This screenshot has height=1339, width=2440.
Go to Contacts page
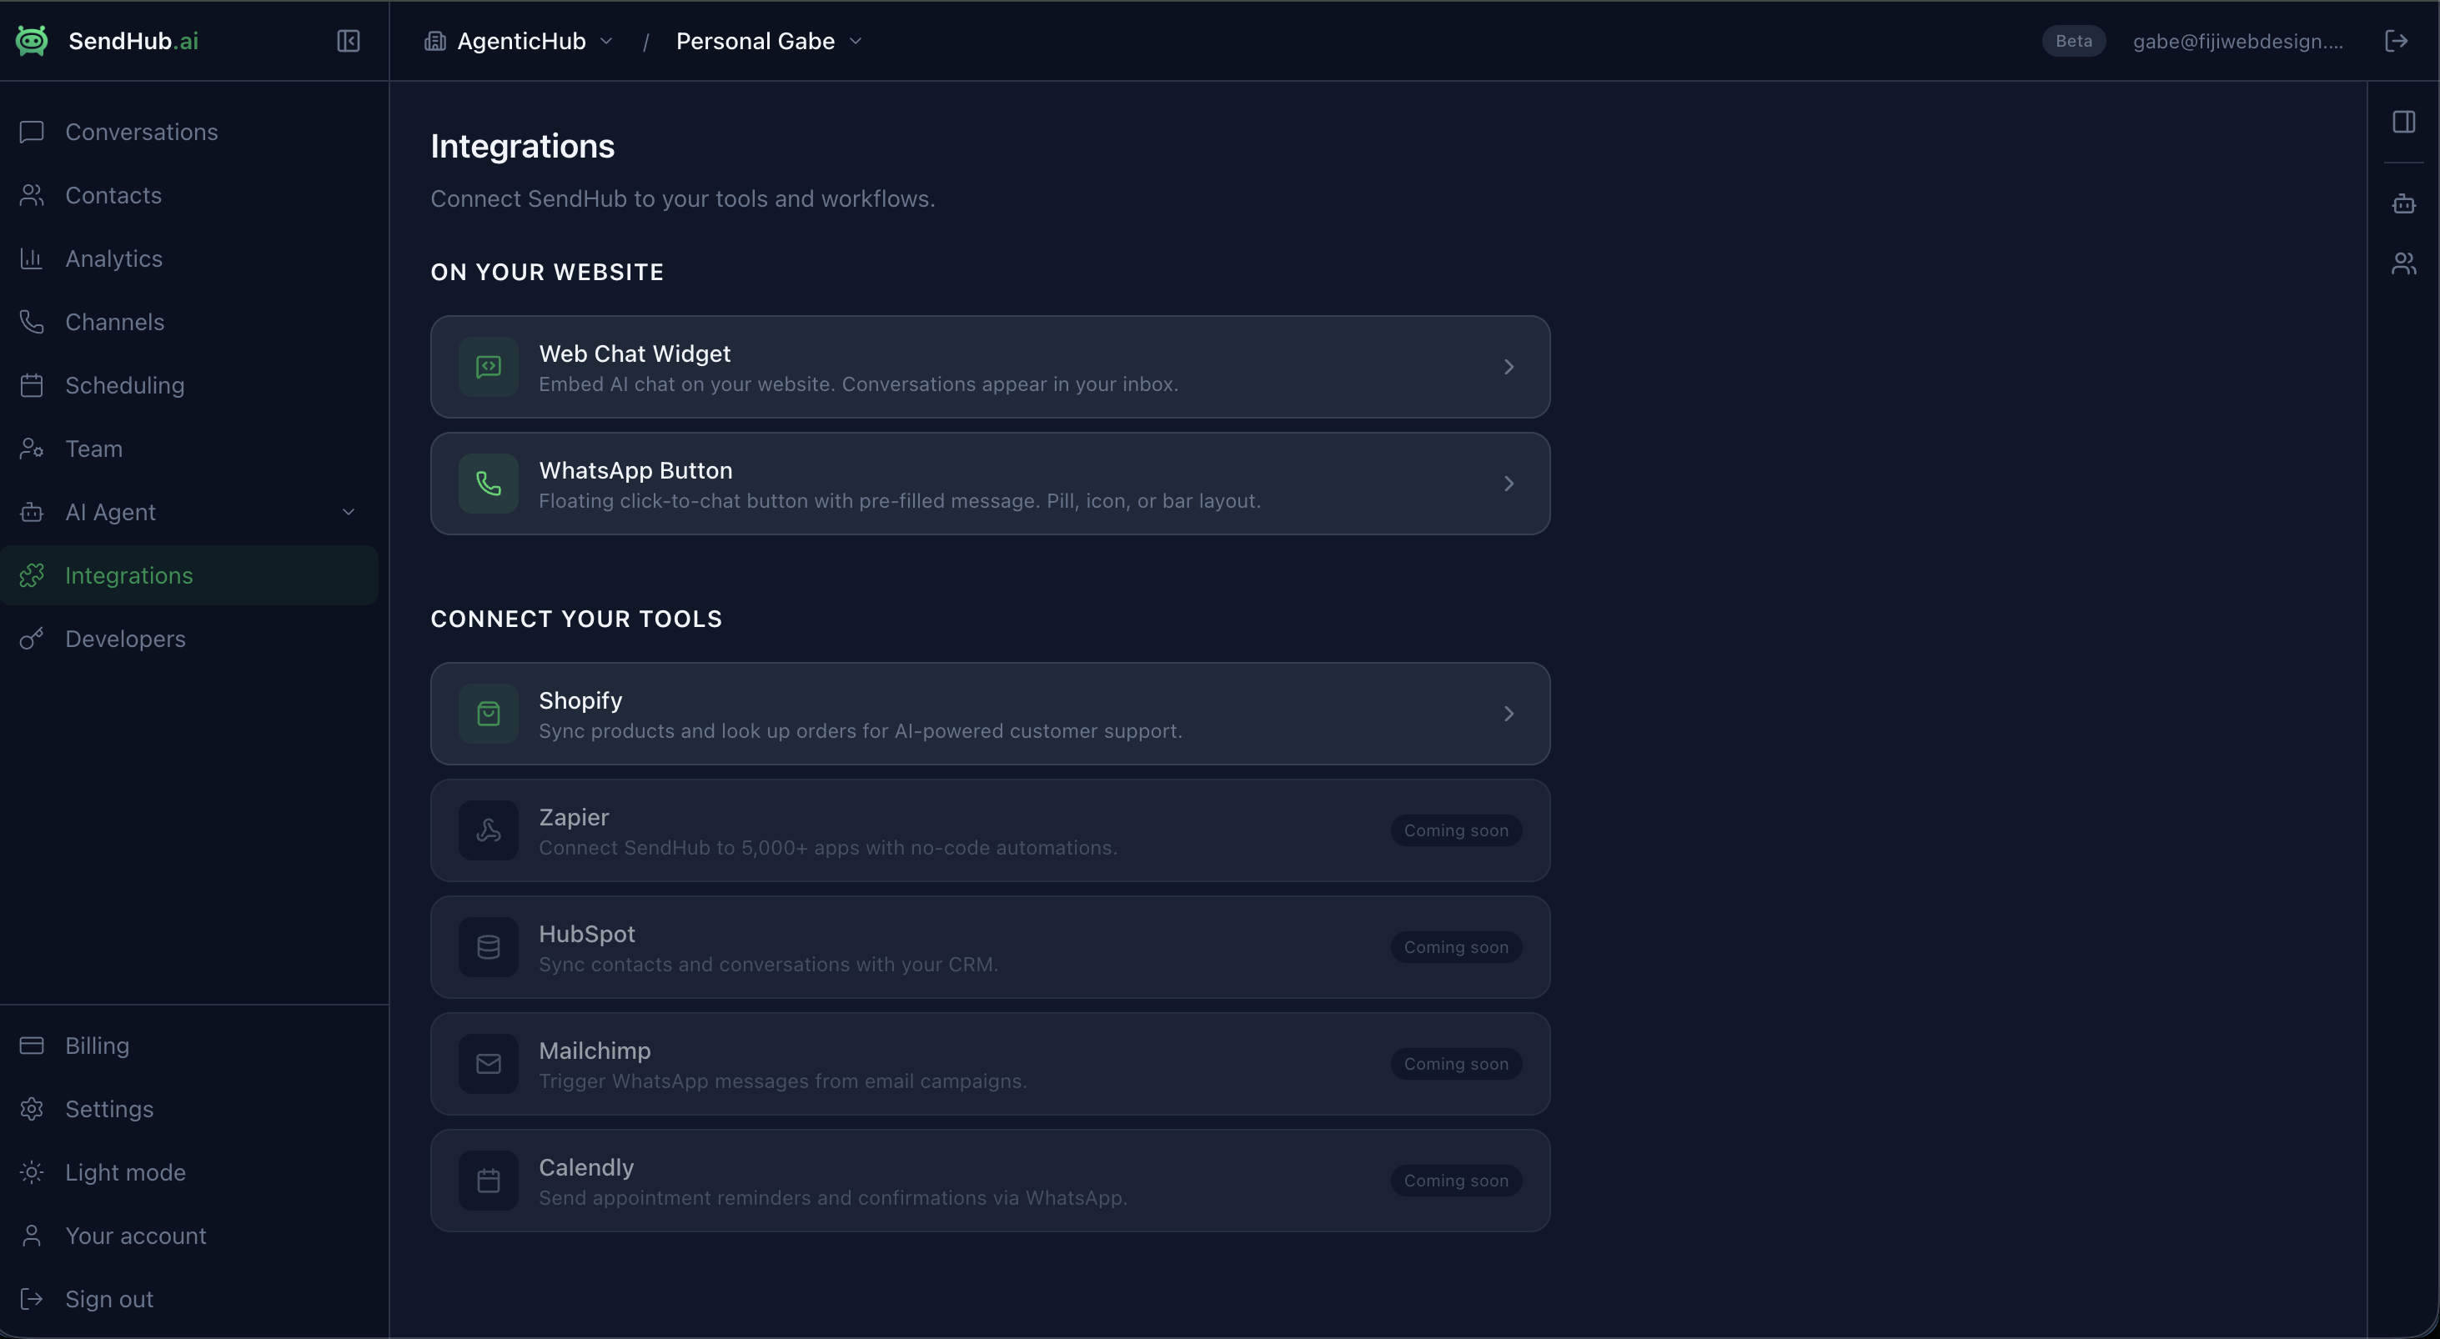coord(189,195)
